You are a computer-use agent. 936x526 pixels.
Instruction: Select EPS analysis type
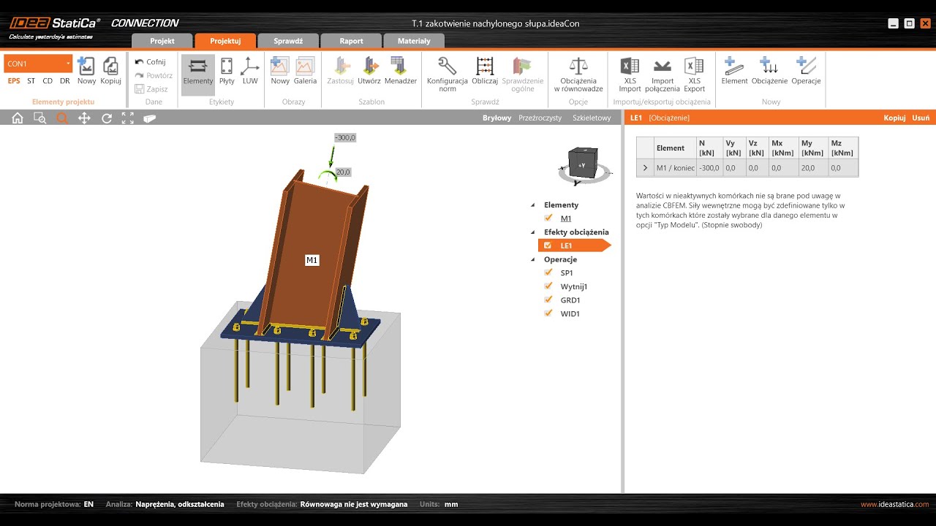pyautogui.click(x=14, y=81)
